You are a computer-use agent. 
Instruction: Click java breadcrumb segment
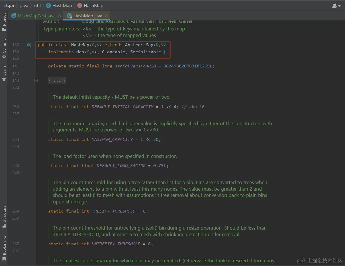[x=24, y=5]
